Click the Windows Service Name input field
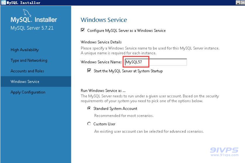 coord(156,62)
